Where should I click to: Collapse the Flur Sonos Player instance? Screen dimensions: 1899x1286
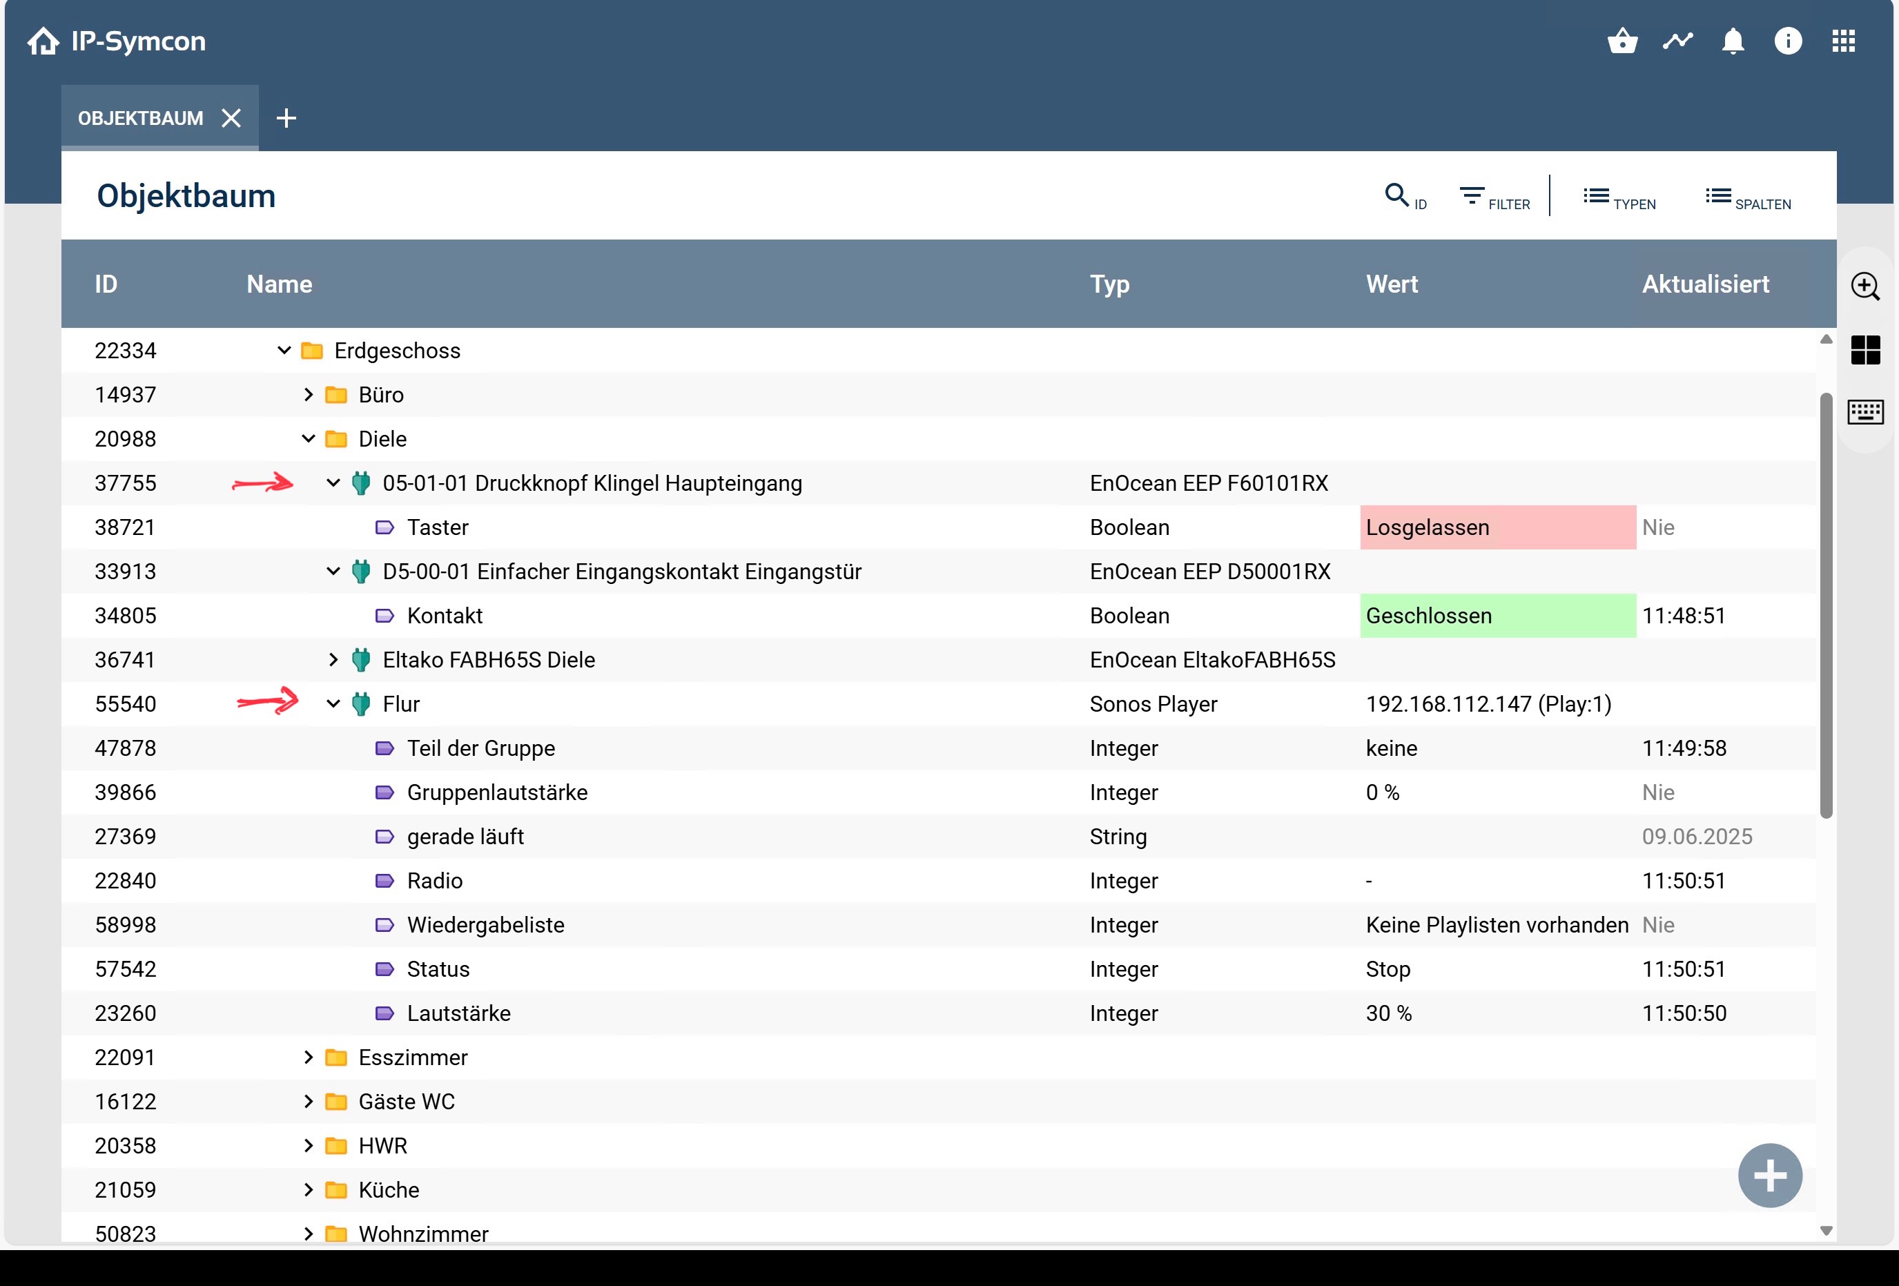(x=333, y=703)
